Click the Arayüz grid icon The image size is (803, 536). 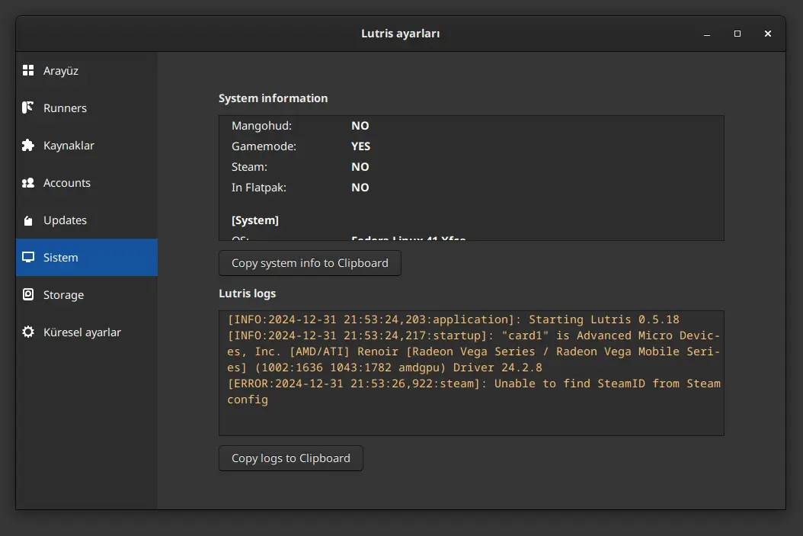[28, 70]
